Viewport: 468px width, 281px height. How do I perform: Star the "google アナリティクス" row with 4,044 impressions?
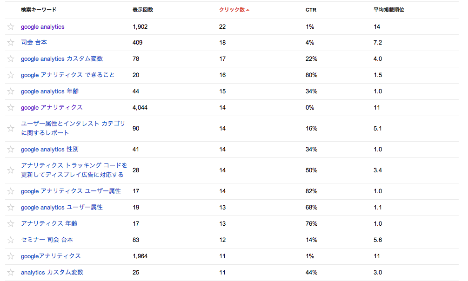tap(11, 108)
